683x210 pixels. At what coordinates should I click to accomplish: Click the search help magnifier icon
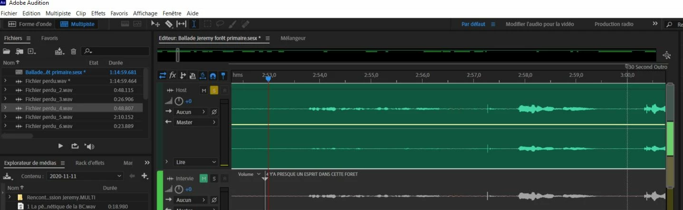tap(669, 24)
